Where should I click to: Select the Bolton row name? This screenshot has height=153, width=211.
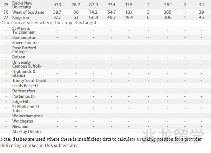coord(19,57)
